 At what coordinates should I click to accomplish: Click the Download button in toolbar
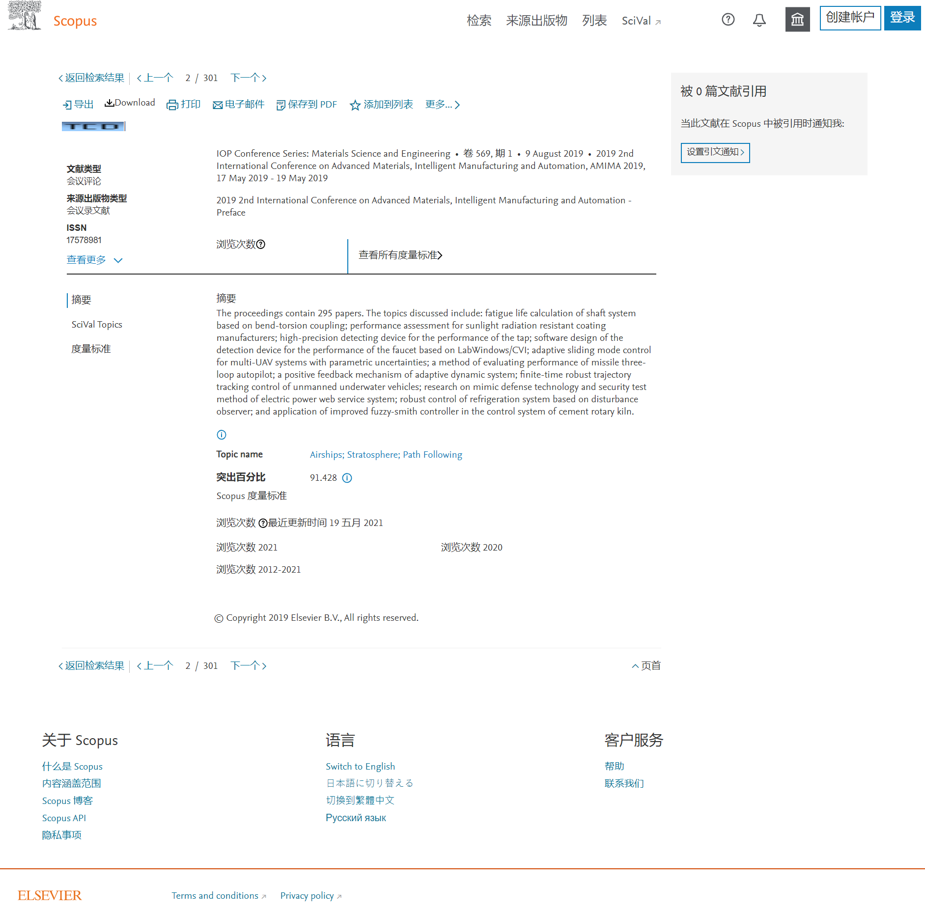click(x=130, y=103)
